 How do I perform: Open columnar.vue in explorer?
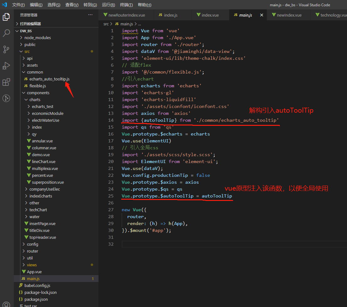click(x=56, y=148)
